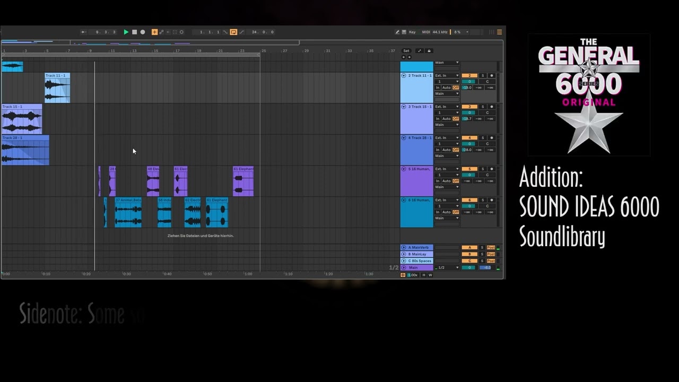Collapse the blue track 6 16 Human
Image resolution: width=679 pixels, height=382 pixels.
pos(404,200)
